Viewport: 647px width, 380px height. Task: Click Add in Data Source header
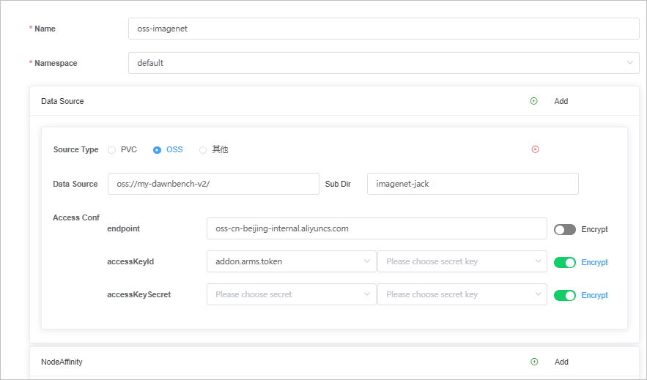coord(561,101)
